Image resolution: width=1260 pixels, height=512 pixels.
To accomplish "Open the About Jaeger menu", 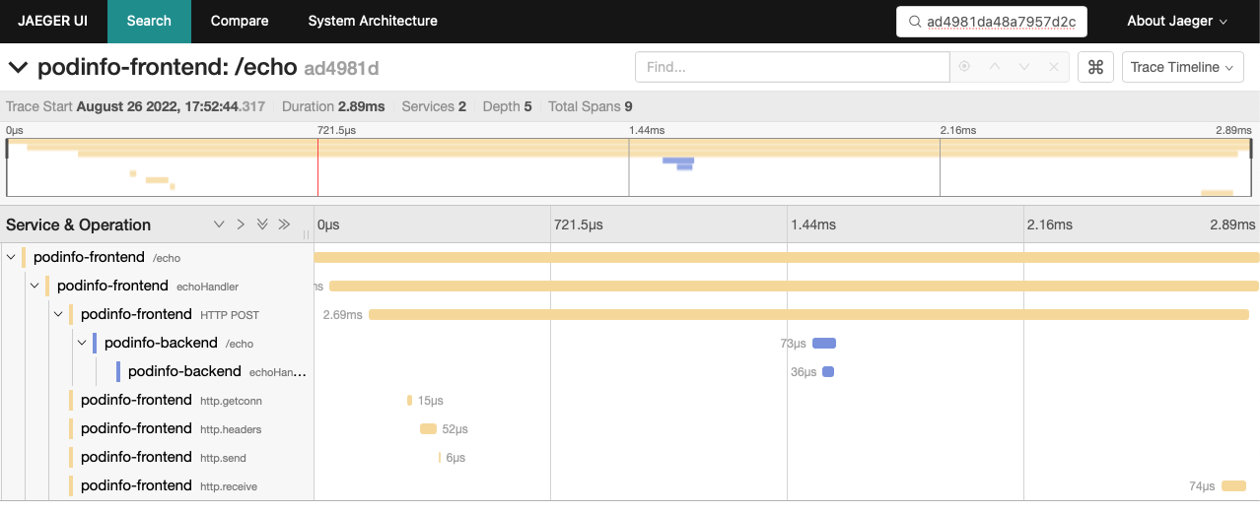I will [x=1176, y=21].
